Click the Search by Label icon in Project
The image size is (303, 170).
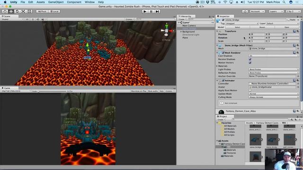295,119
